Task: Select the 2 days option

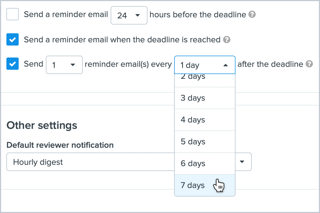Action: coord(205,77)
